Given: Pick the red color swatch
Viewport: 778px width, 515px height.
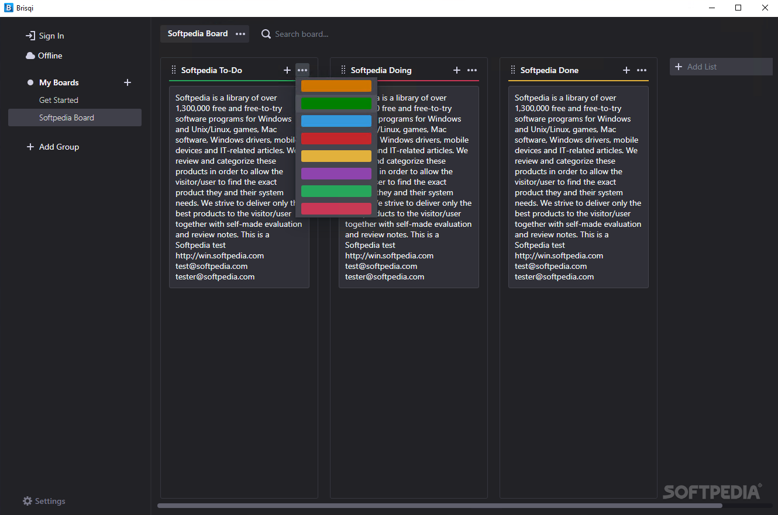Looking at the screenshot, I should coord(336,139).
